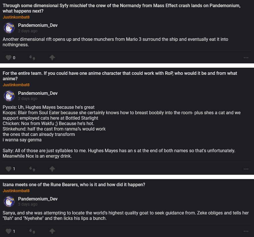Quote the Izana Rune Bearers answer
Screen dimensions: 254x237
coord(32,231)
